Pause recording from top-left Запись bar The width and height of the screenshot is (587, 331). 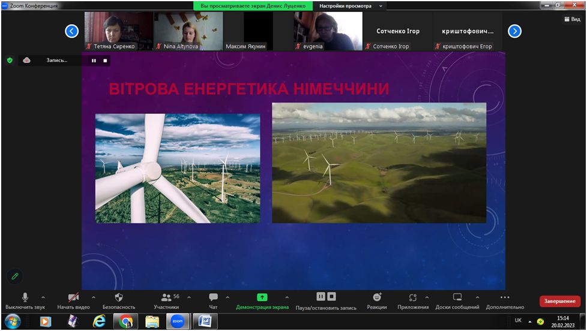(94, 61)
